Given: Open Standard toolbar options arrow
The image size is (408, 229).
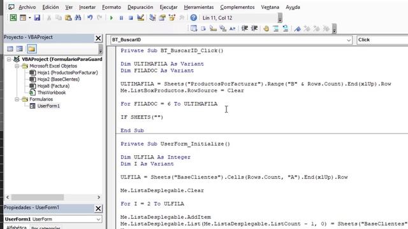Looking at the screenshot, I should click(x=280, y=18).
